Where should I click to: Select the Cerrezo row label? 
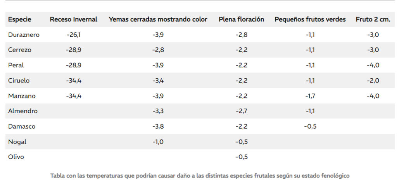(x=20, y=50)
